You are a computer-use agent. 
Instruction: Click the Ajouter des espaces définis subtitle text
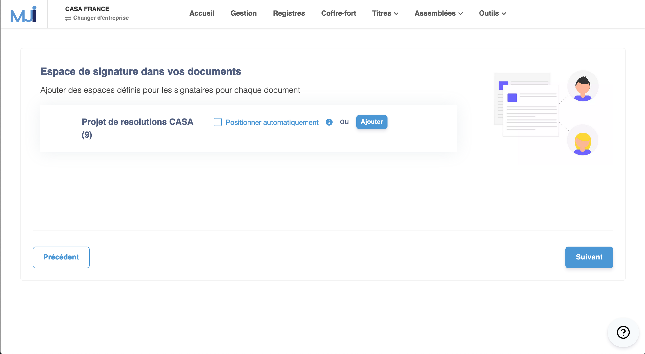pyautogui.click(x=170, y=90)
